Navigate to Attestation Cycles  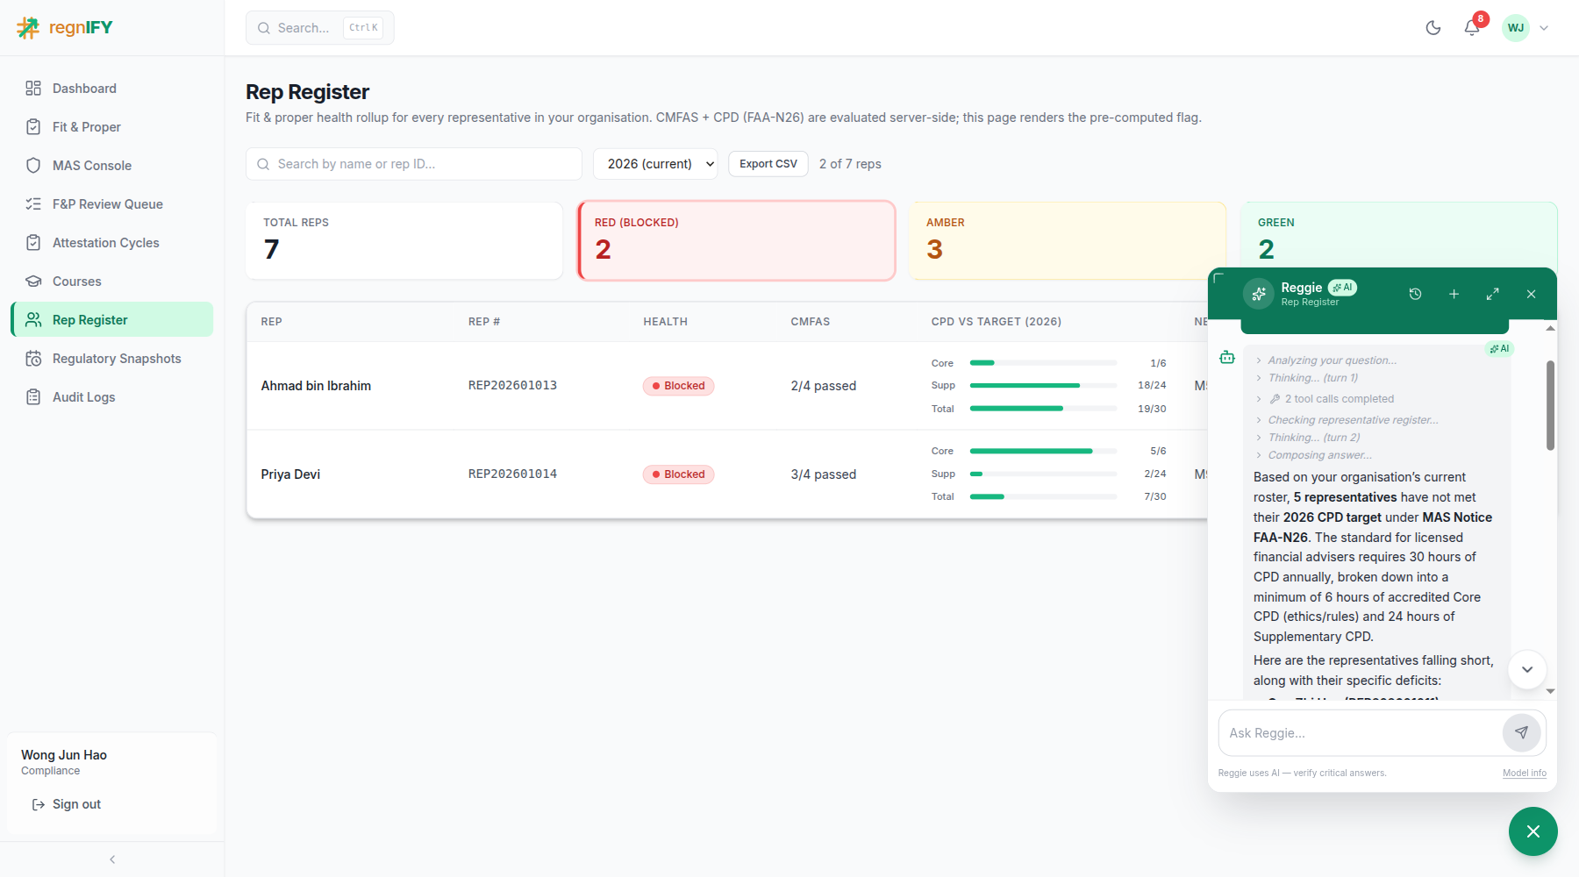tap(112, 243)
